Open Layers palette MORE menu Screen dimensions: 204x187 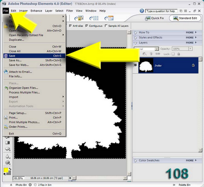pos(191,43)
